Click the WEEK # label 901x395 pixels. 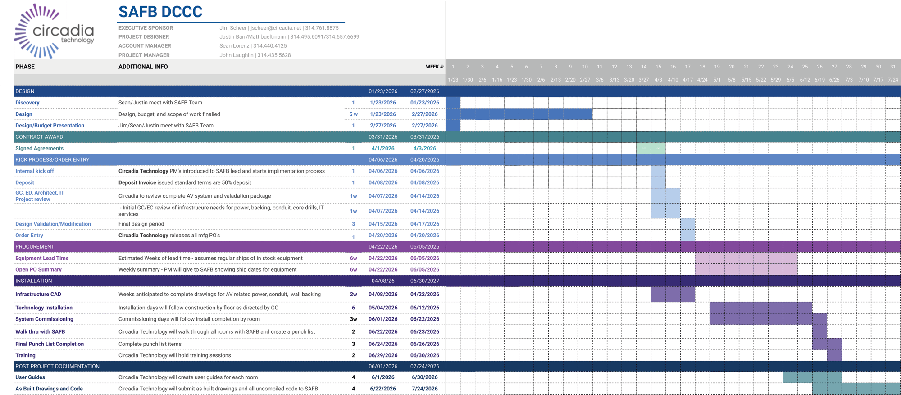tap(435, 67)
